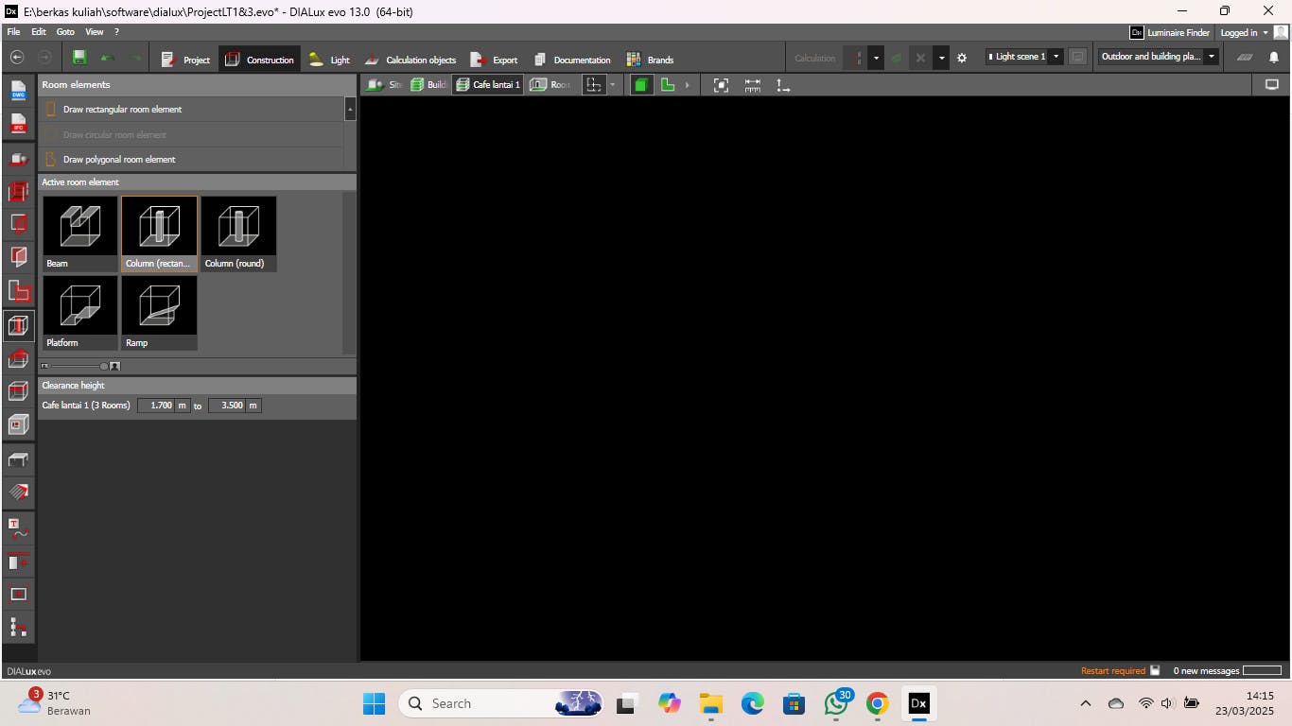Image resolution: width=1292 pixels, height=726 pixels.
Task: Open Brands mode
Action: tap(649, 60)
